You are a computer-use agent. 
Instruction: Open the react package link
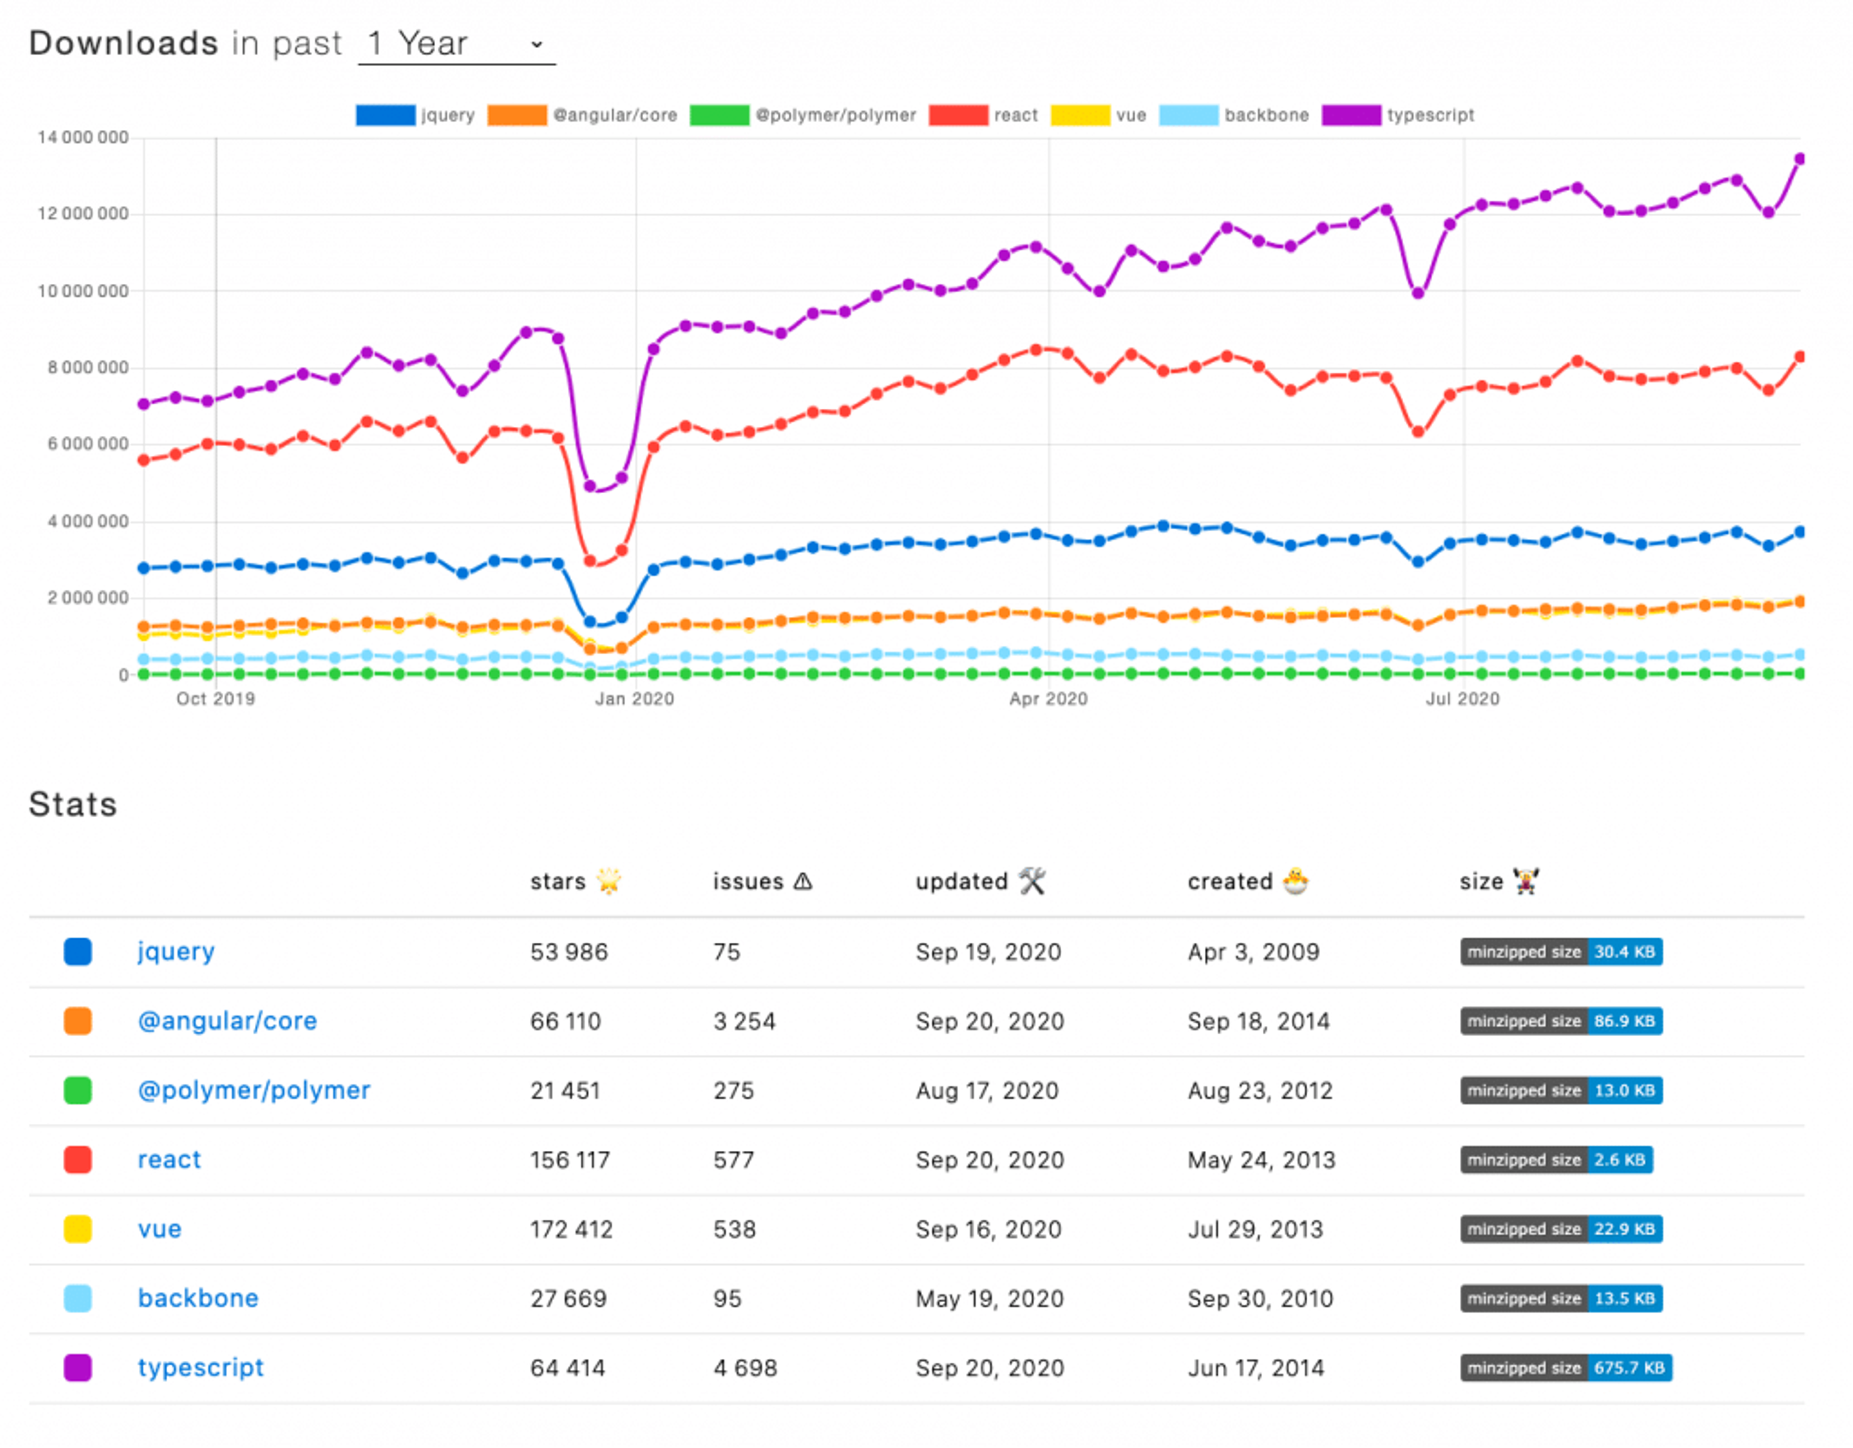(169, 1160)
